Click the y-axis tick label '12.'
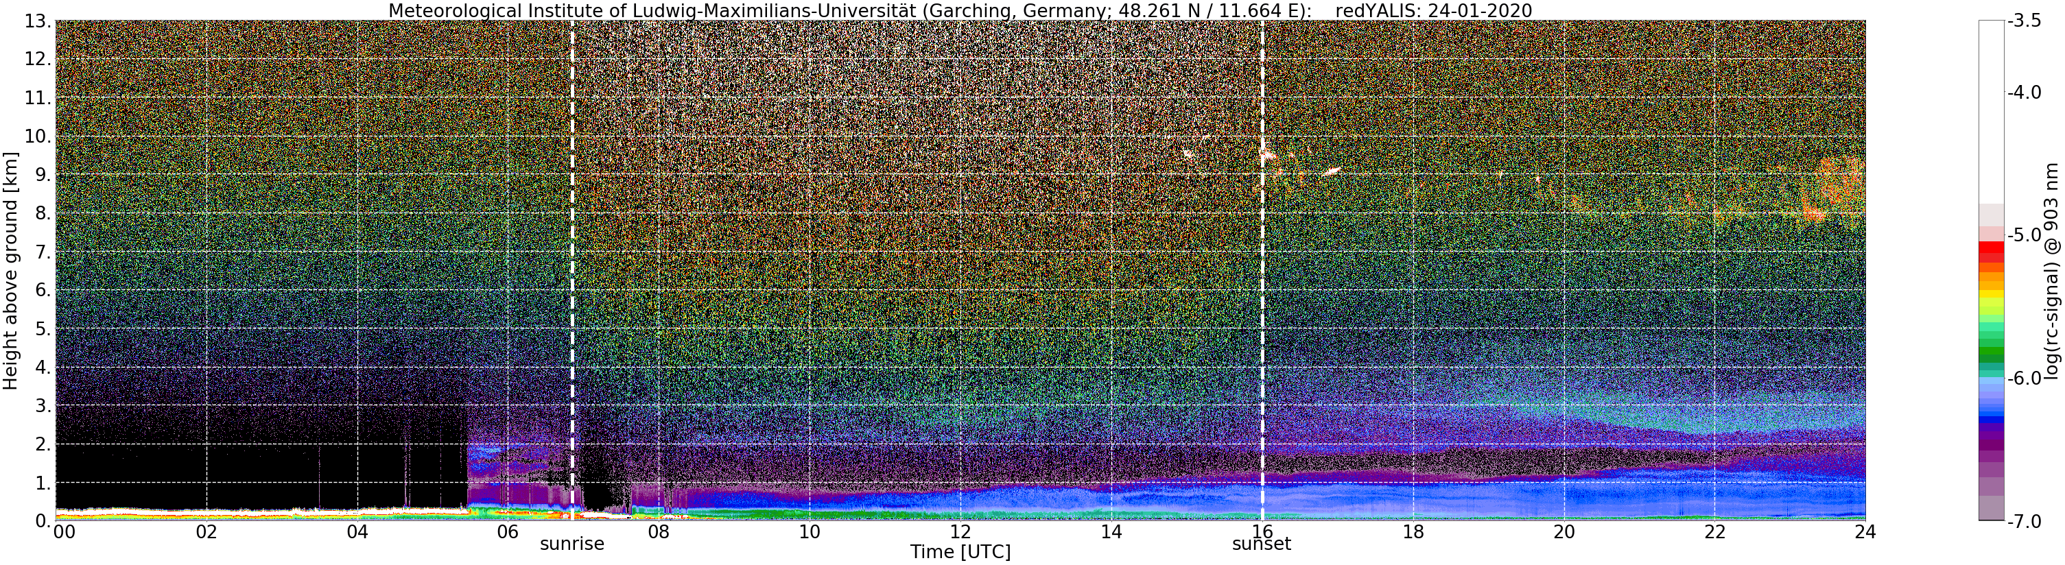The height and width of the screenshot is (565, 2065). tap(38, 59)
